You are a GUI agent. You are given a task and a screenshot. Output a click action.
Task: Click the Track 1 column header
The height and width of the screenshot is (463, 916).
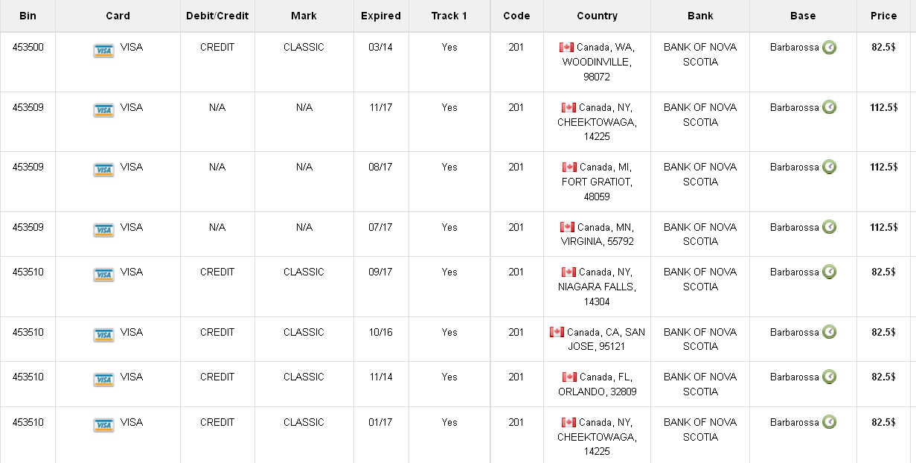449,16
